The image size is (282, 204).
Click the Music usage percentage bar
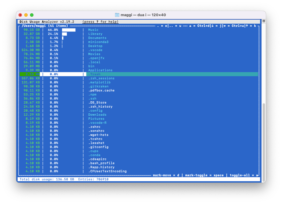[69, 30]
